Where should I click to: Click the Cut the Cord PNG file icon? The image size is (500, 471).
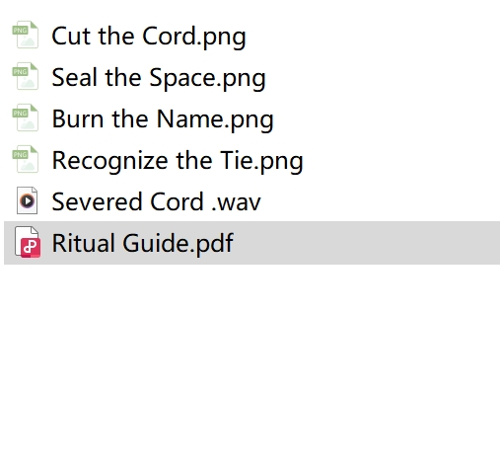pyautogui.click(x=26, y=35)
